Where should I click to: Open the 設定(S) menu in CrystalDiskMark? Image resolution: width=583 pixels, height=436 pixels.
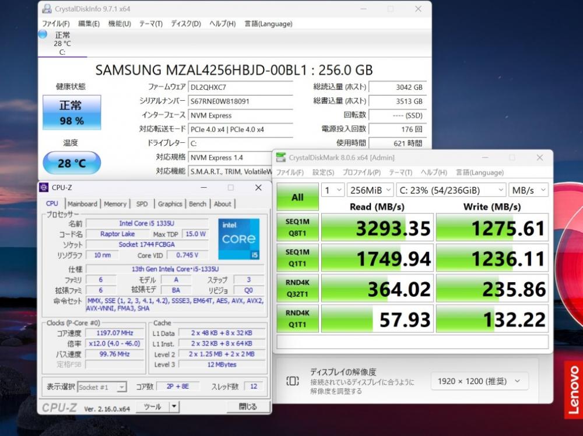coord(323,173)
